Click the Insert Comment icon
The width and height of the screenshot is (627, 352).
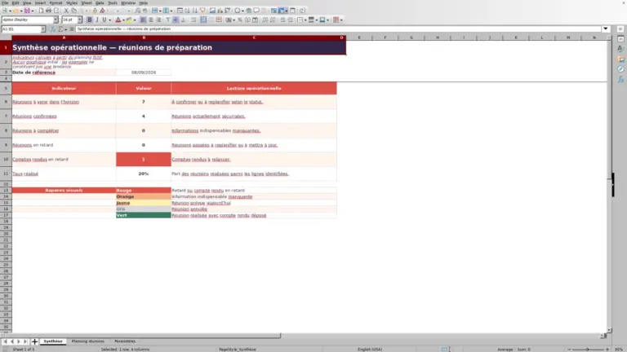click(x=256, y=11)
